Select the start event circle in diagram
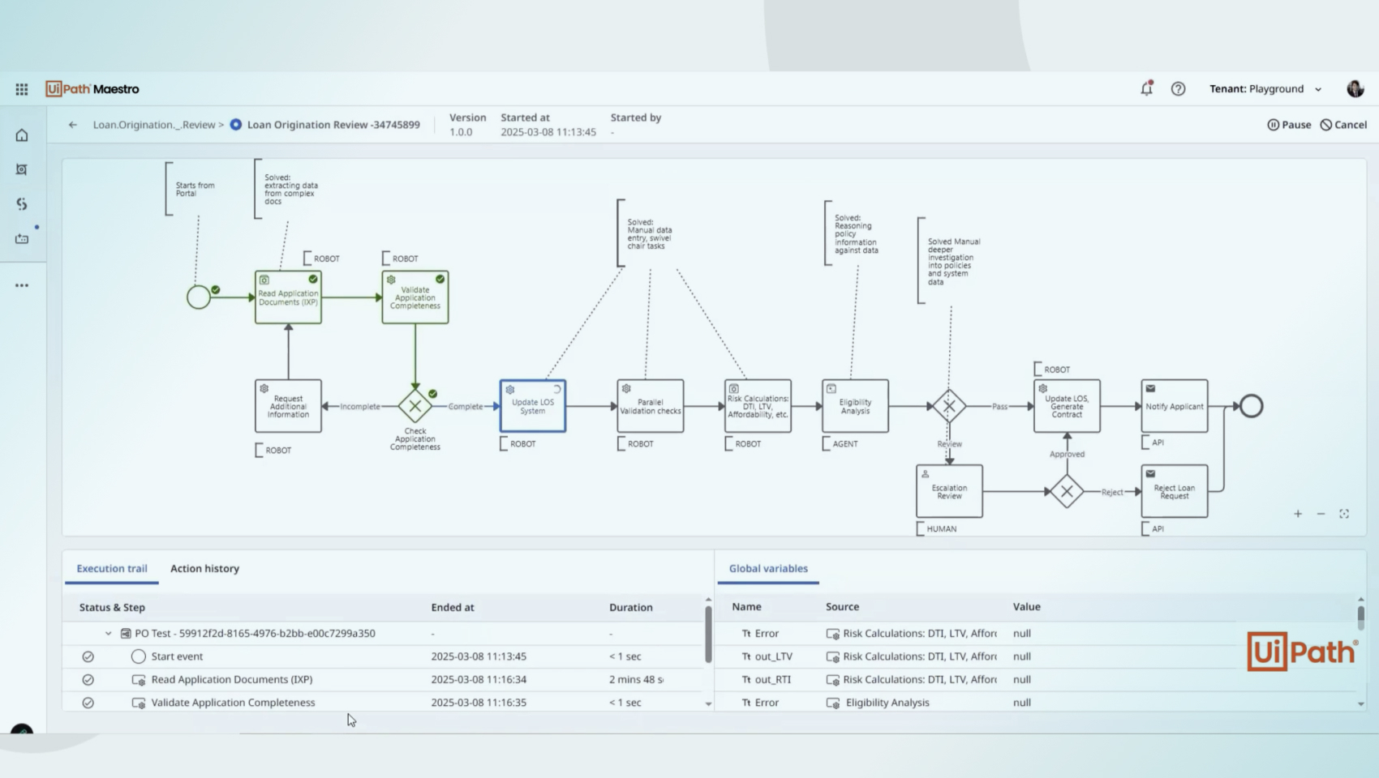The width and height of the screenshot is (1379, 778). 199,297
